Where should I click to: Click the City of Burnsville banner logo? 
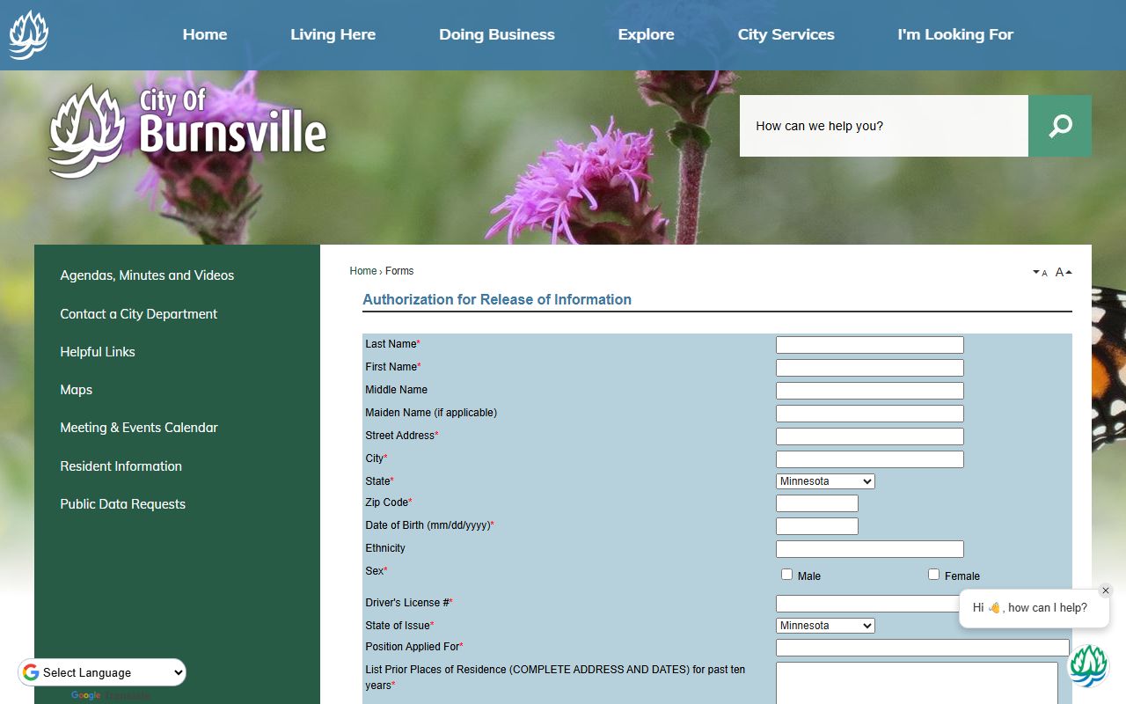187,131
